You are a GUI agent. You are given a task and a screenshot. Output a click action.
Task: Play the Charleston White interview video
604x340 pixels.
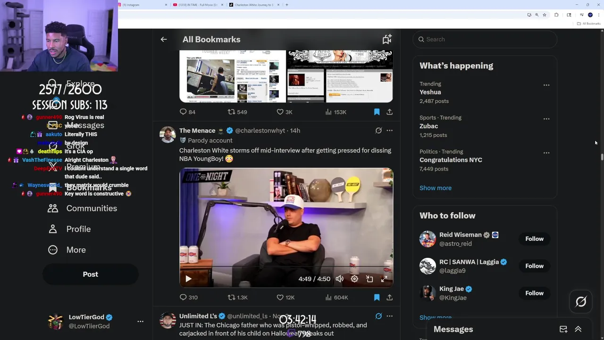pos(188,279)
